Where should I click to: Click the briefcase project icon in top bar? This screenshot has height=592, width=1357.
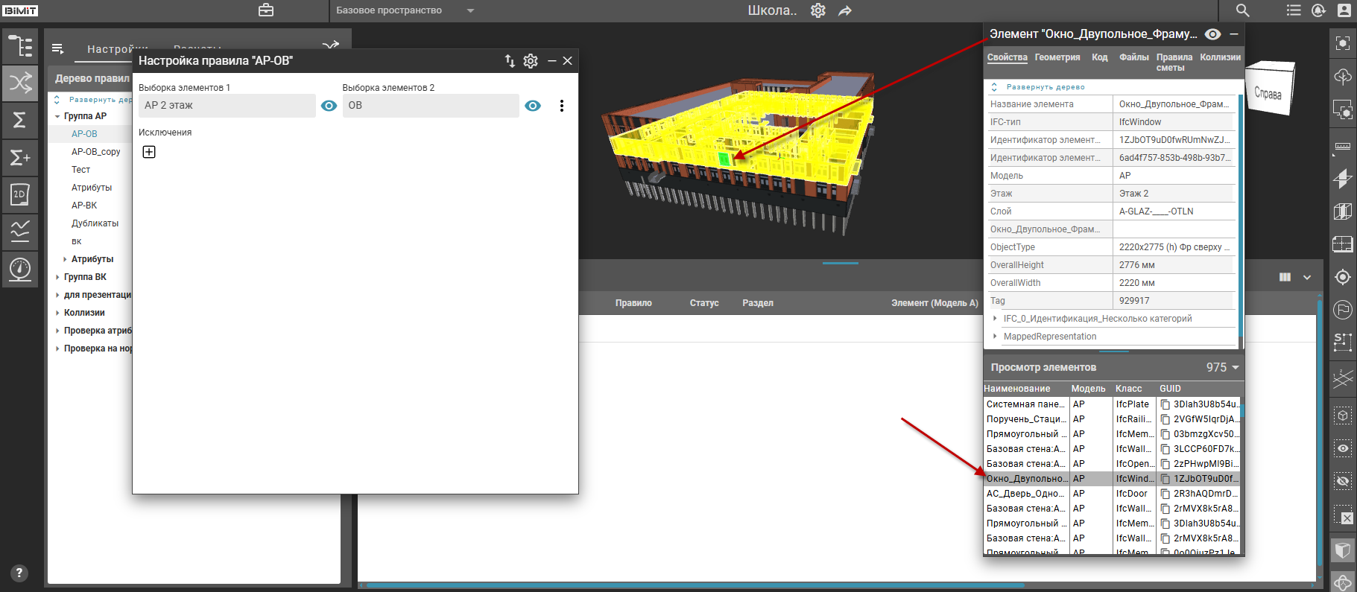click(266, 10)
